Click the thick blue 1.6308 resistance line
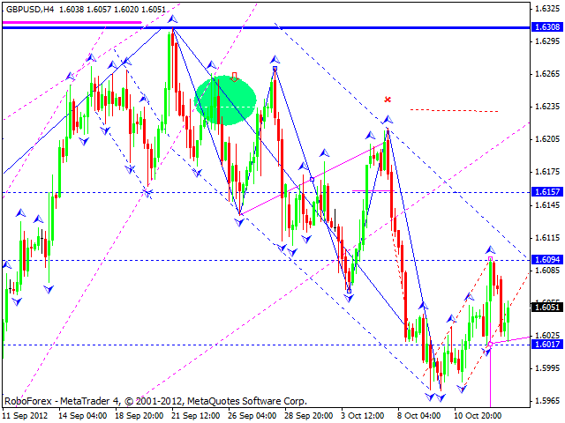Screen dimensions: 565x423 point(265,28)
